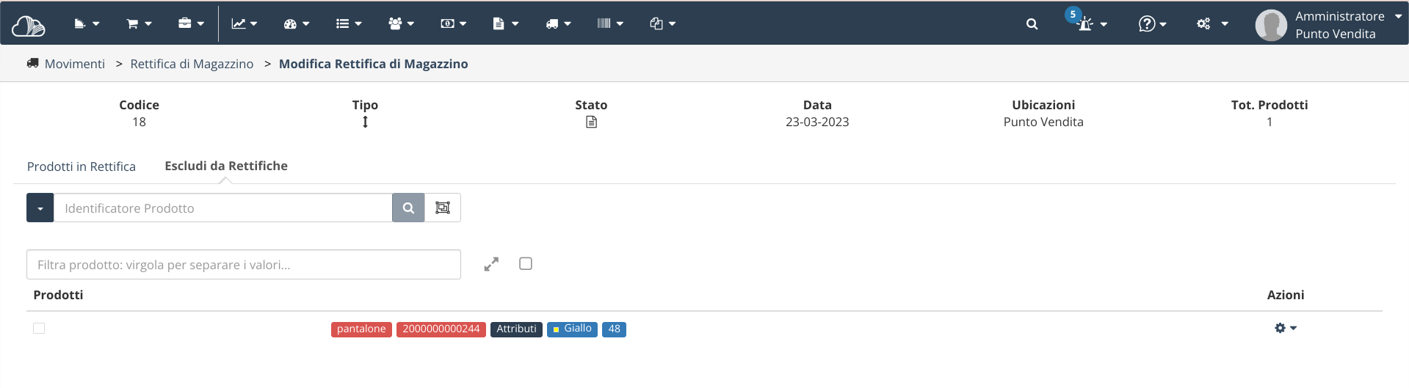Tick the pantalone row checkbox
The width and height of the screenshot is (1409, 388).
tap(39, 329)
